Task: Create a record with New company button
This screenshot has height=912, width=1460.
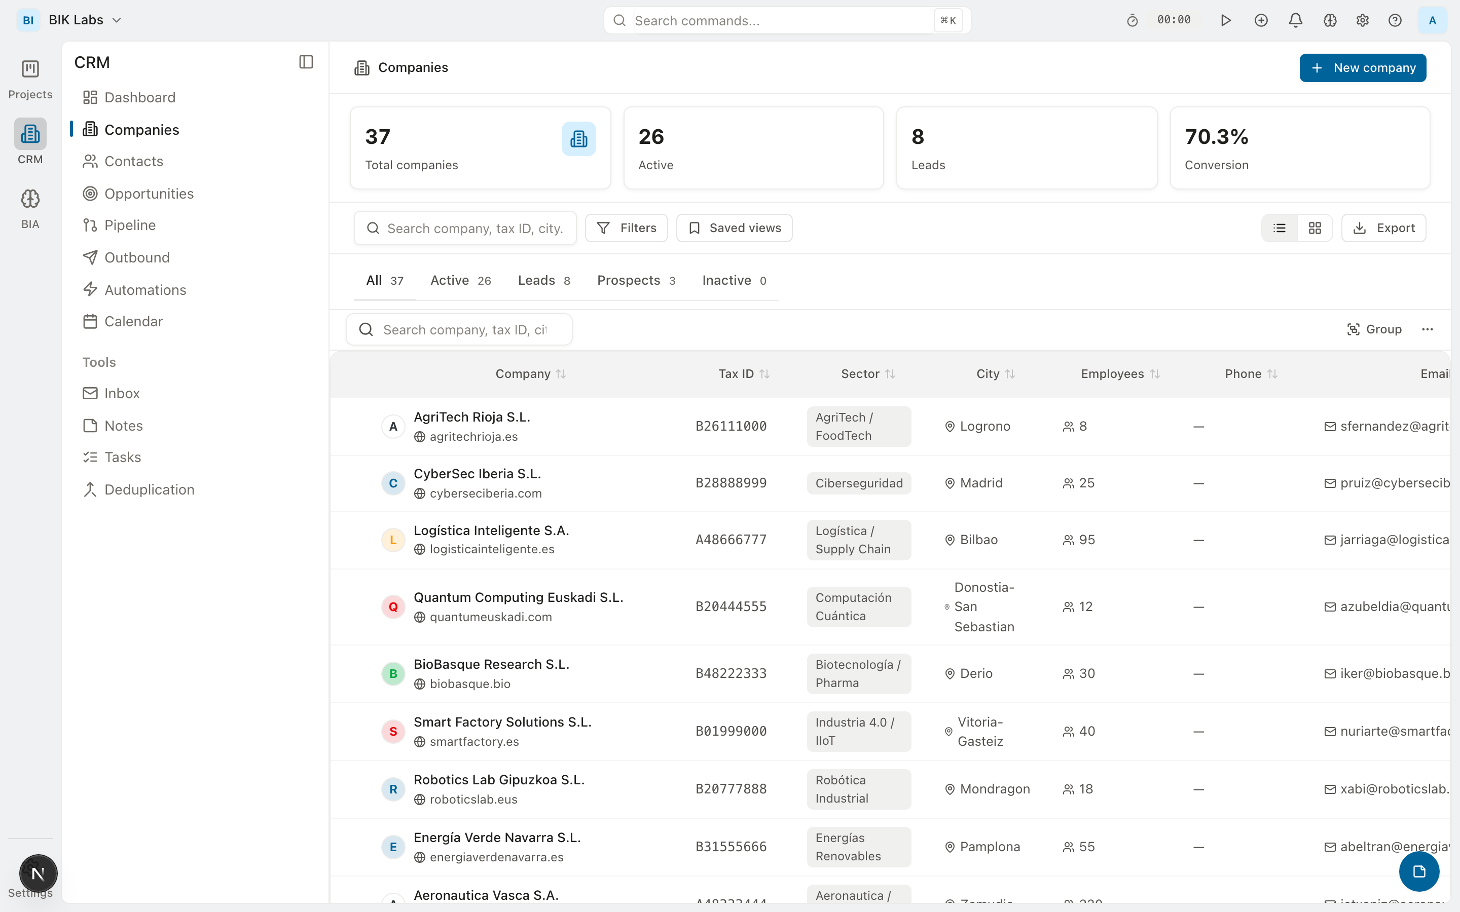Action: click(x=1362, y=67)
